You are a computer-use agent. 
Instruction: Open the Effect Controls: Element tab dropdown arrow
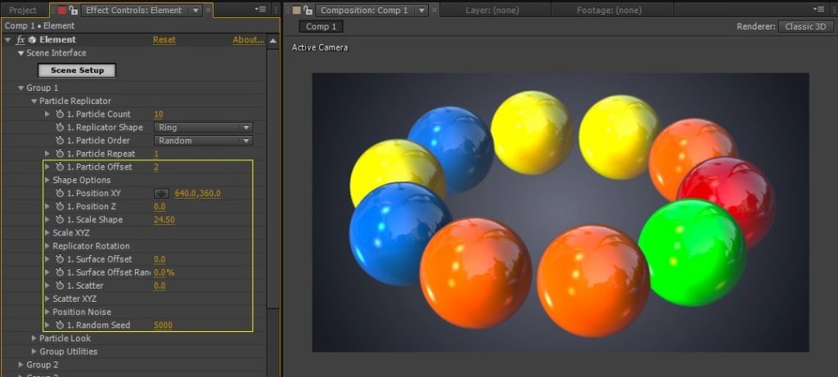click(196, 10)
